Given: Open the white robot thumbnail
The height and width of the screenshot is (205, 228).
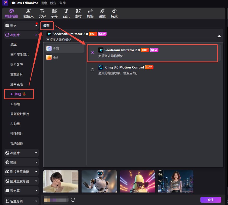Looking at the screenshot, I should coord(99,181).
